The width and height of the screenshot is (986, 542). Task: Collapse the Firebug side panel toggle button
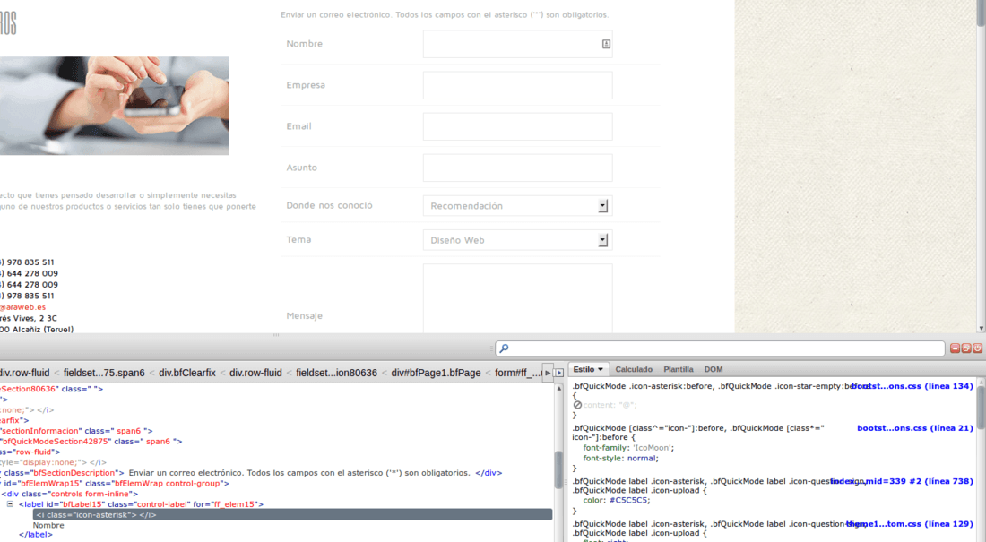pos(559,373)
